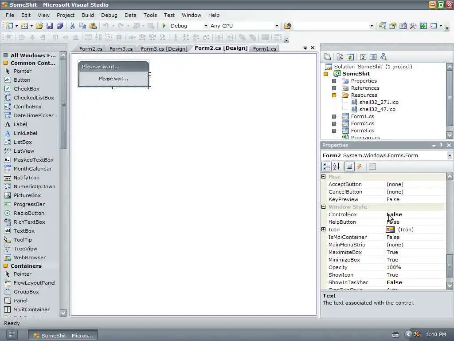Select the CheckBox control in the Toolbox
This screenshot has width=454, height=341.
click(26, 89)
